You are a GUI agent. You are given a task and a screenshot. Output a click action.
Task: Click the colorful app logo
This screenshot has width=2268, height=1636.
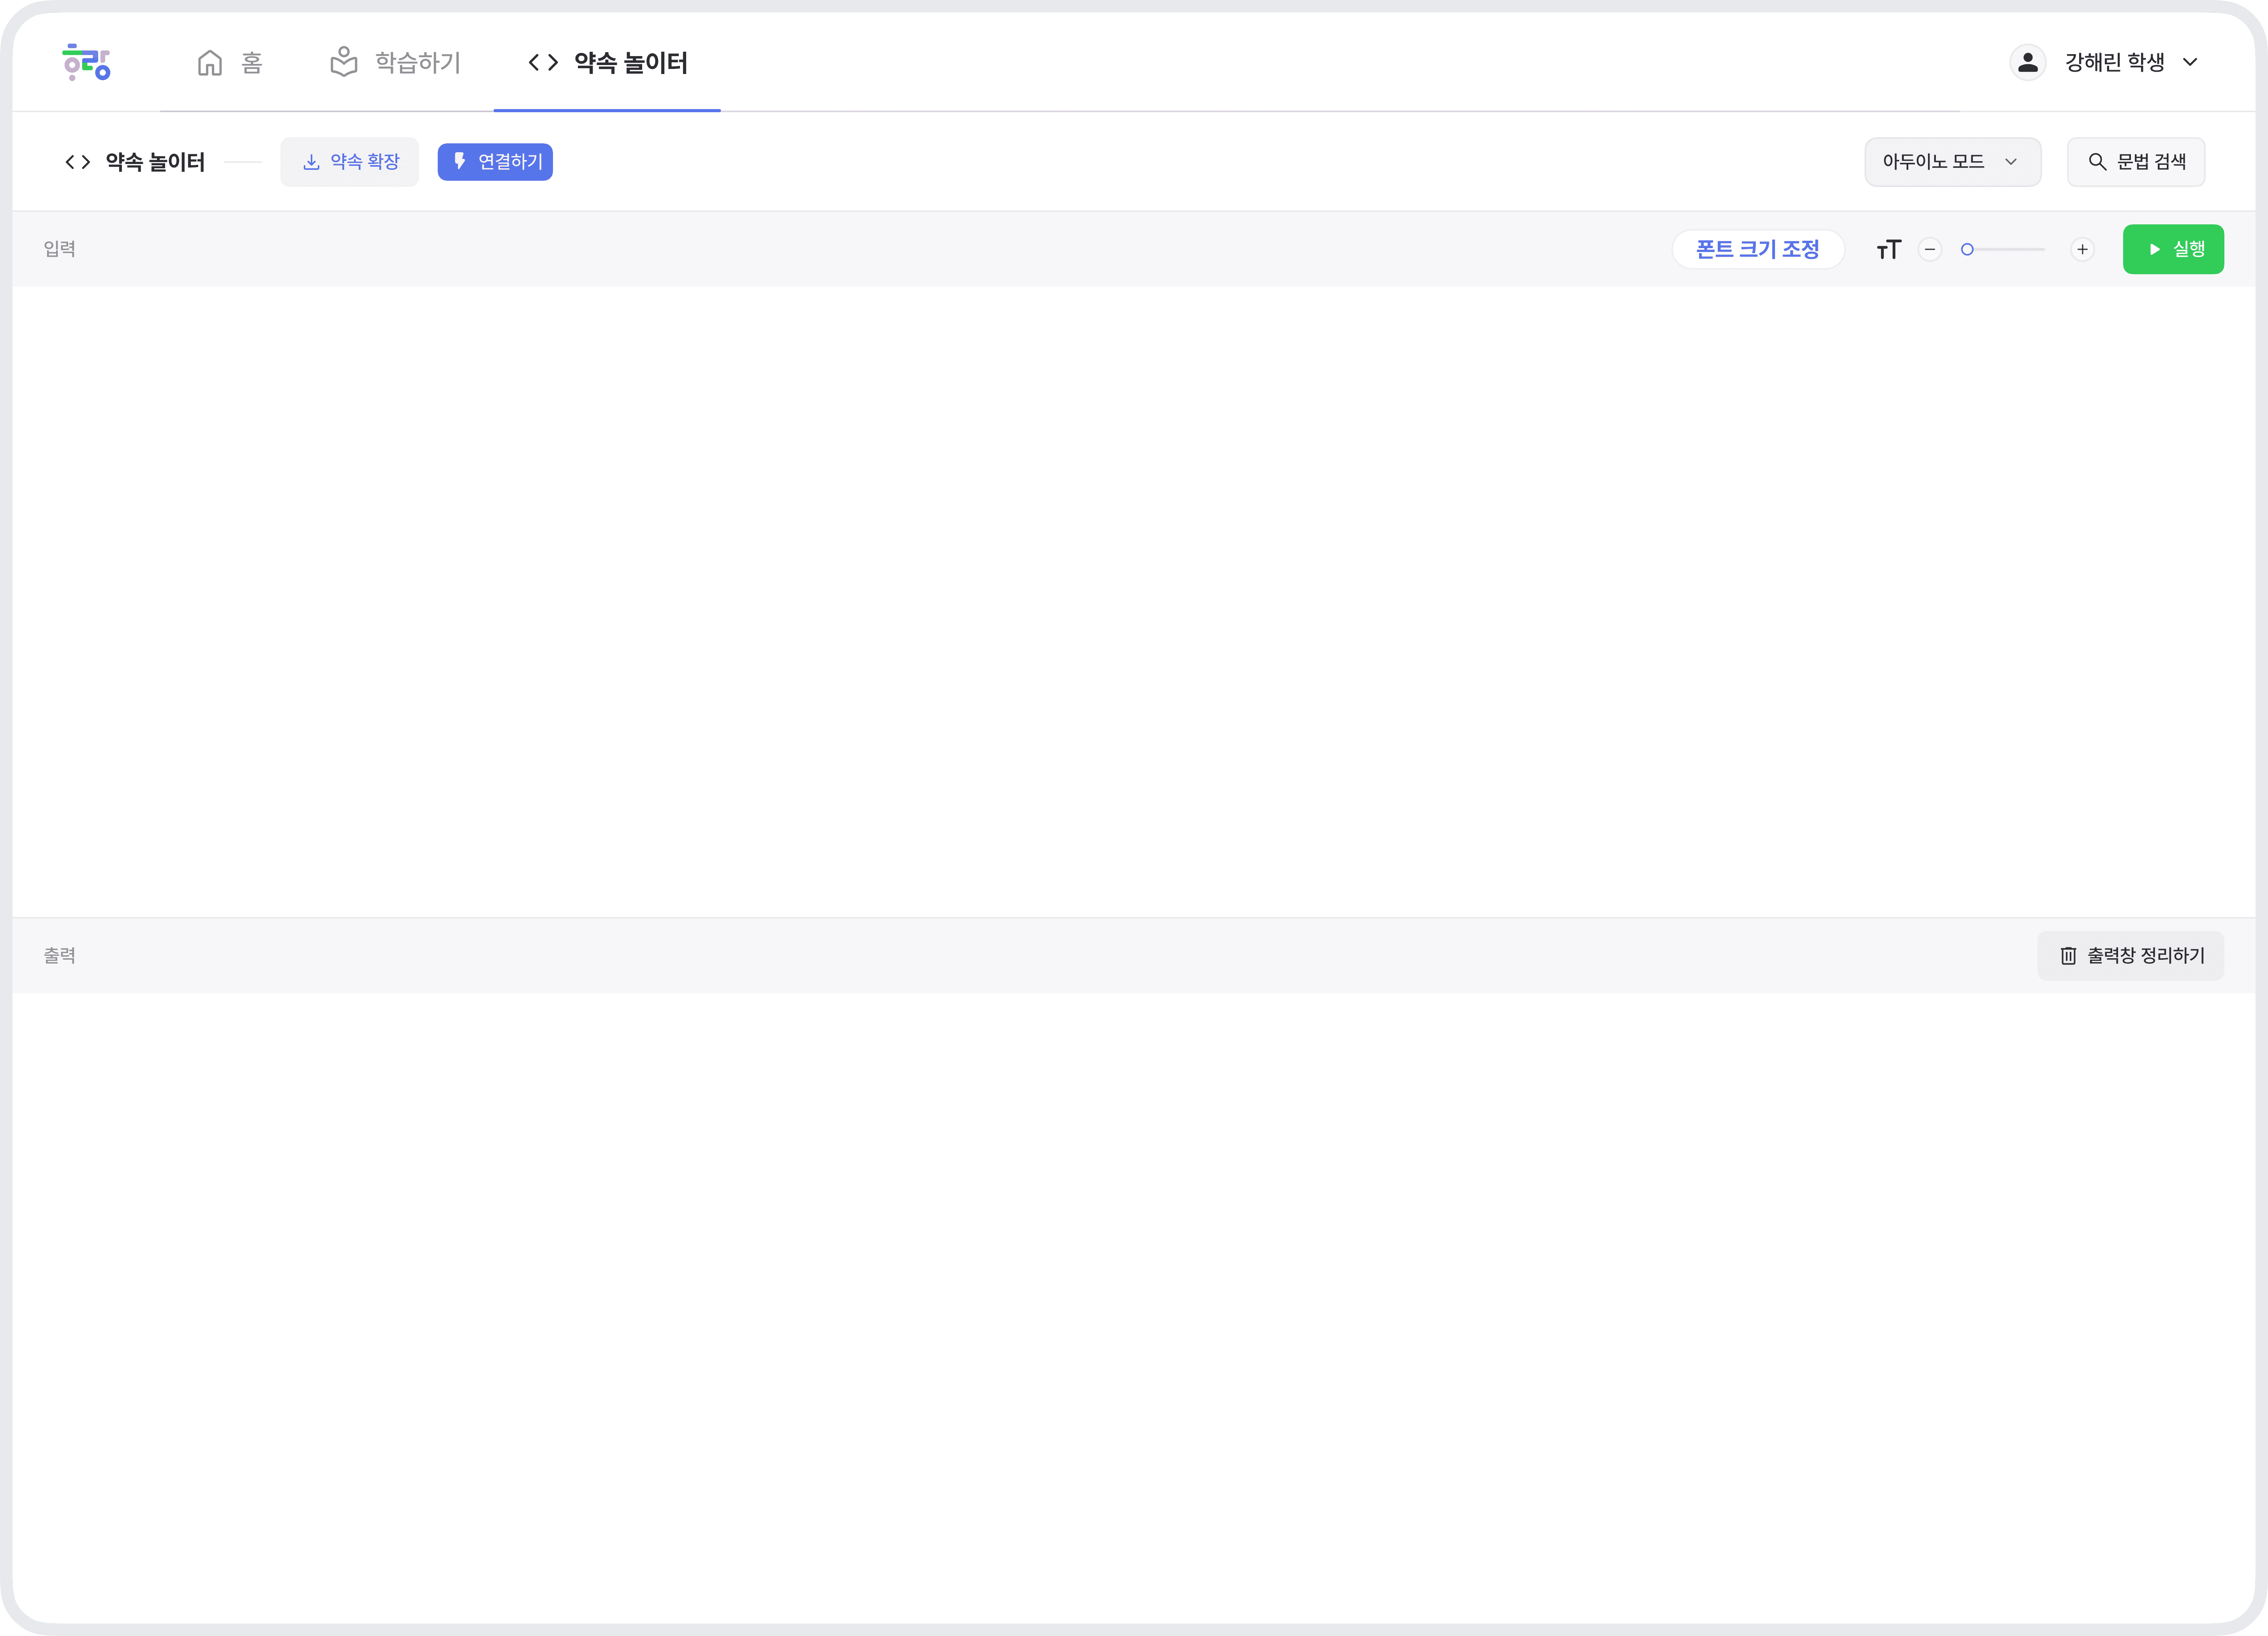click(x=86, y=62)
